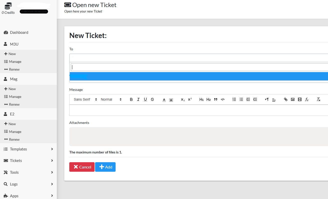Expand the Tickets sidebar section

click(x=28, y=161)
